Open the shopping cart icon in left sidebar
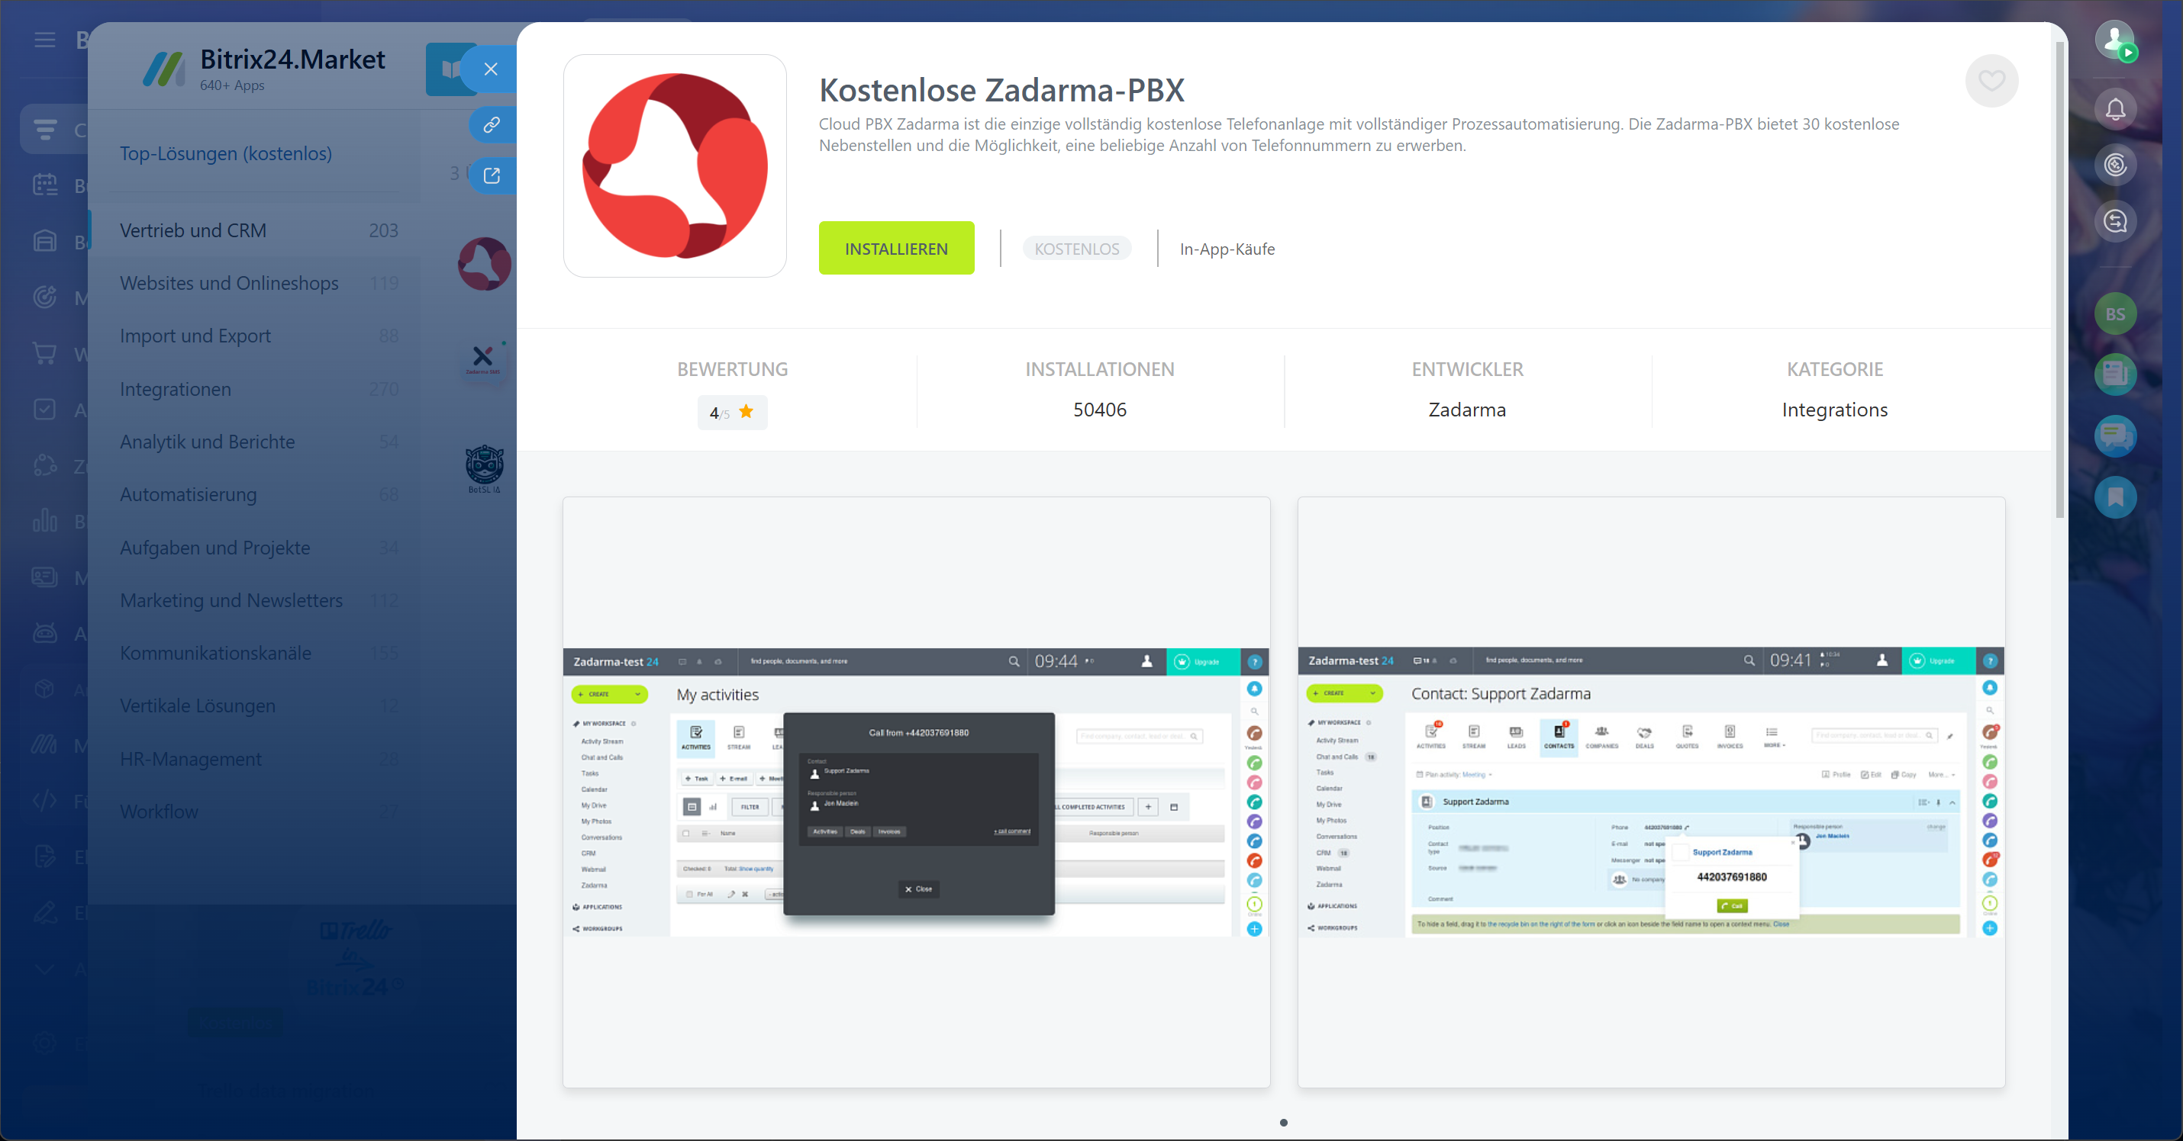The width and height of the screenshot is (2183, 1141). (45, 352)
